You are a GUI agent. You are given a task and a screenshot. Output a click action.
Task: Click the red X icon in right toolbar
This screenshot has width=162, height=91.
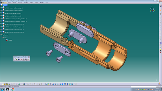(160, 52)
